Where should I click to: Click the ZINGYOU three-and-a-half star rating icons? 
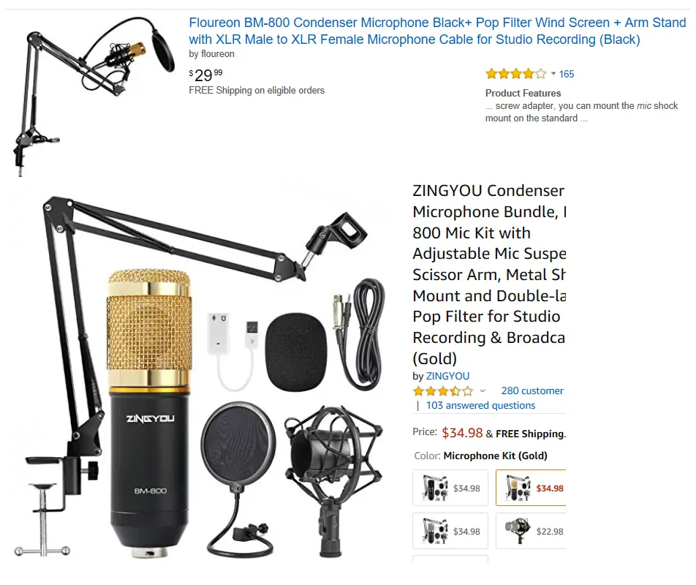[x=442, y=391]
